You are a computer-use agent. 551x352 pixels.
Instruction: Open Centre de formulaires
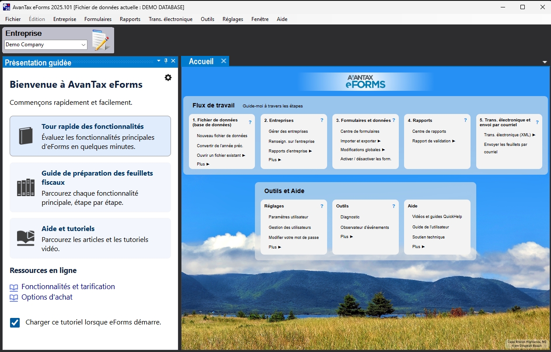tap(360, 131)
